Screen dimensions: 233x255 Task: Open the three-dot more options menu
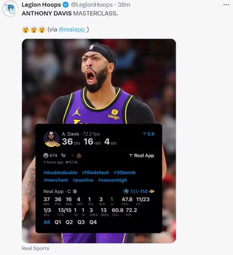pos(226,4)
